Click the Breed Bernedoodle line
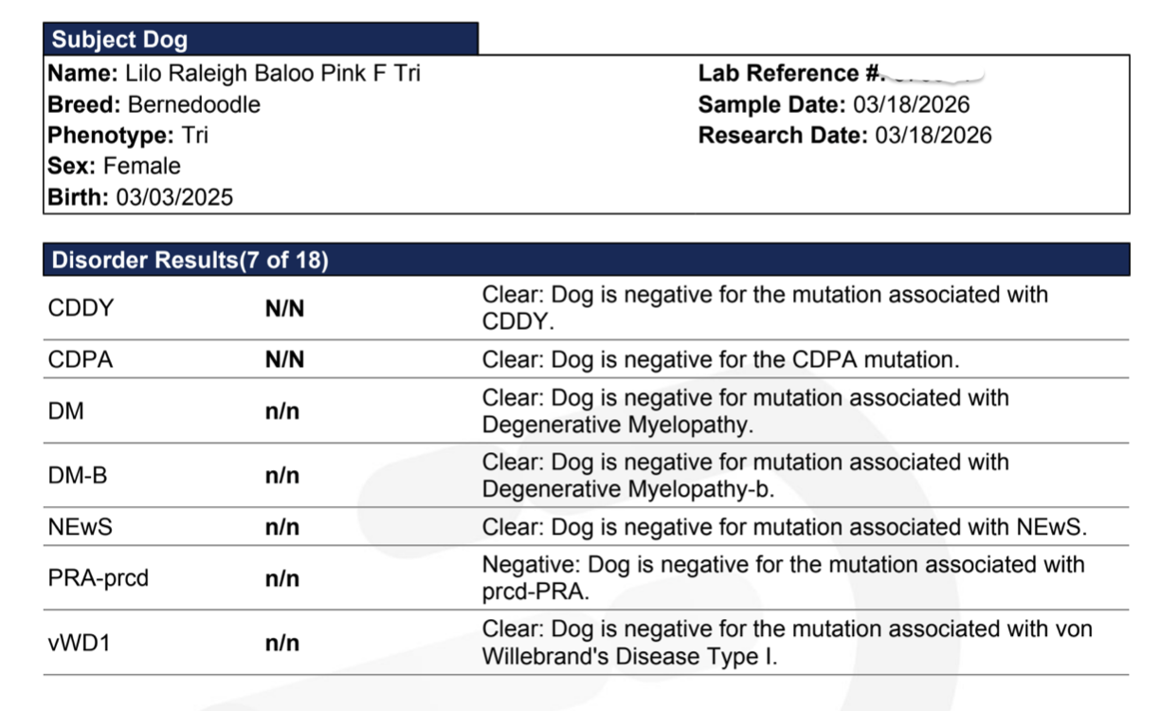This screenshot has height=711, width=1160. pos(154,104)
